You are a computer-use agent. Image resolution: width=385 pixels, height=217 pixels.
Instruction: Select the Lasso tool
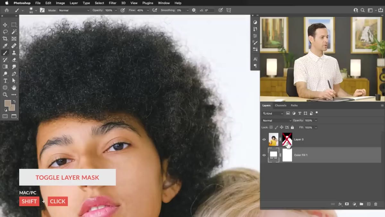coord(5,32)
